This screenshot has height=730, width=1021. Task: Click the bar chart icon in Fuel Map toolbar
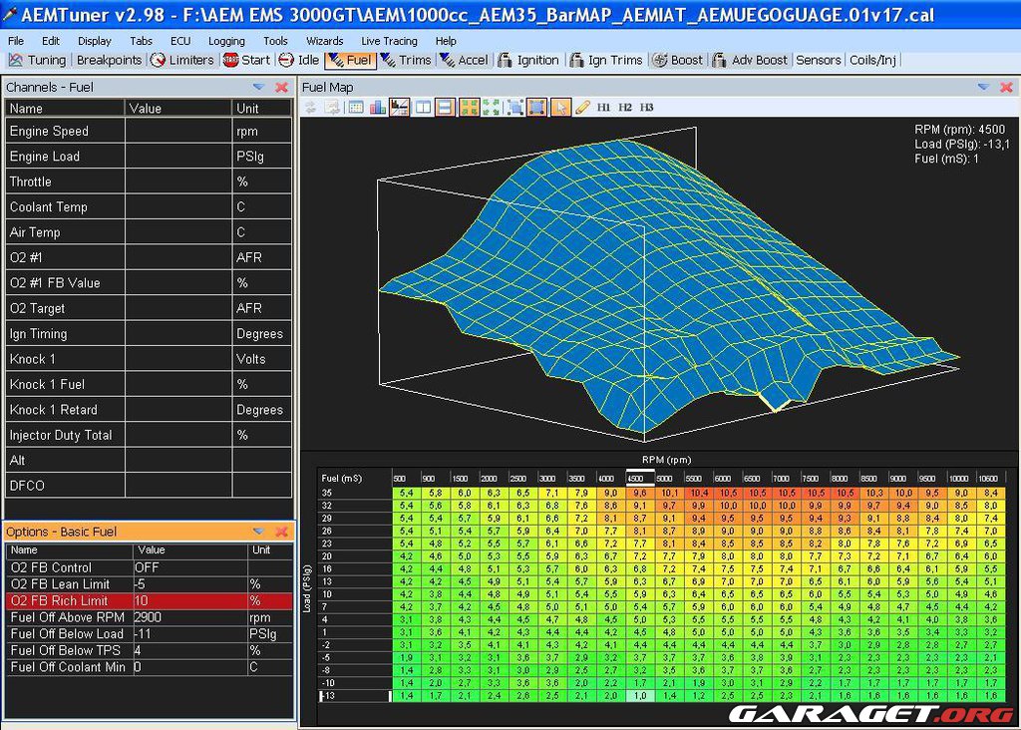coord(378,108)
